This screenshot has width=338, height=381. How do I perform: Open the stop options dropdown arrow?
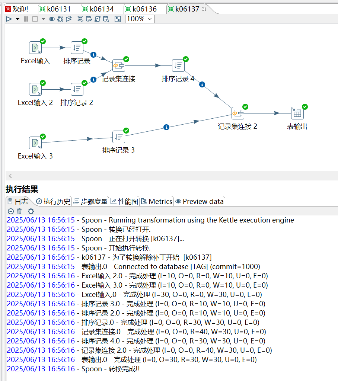(43, 19)
